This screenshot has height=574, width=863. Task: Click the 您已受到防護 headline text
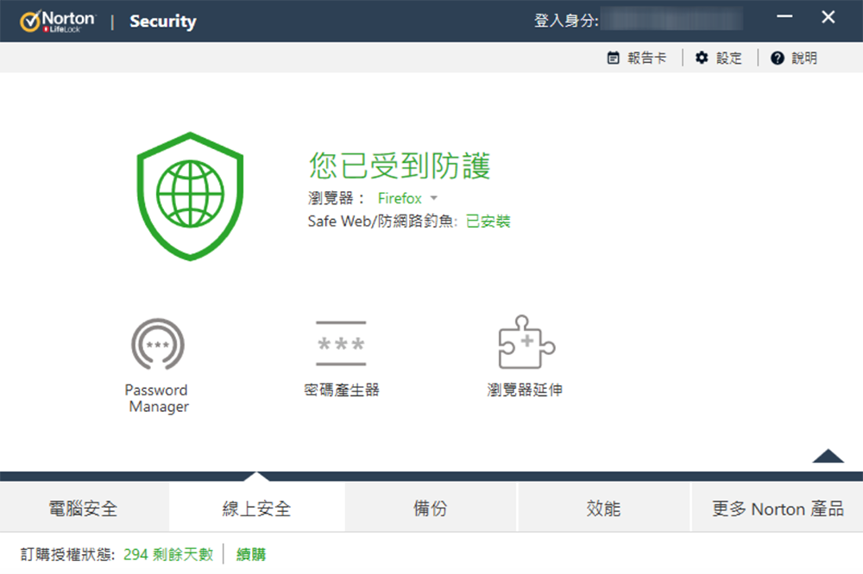pyautogui.click(x=400, y=165)
